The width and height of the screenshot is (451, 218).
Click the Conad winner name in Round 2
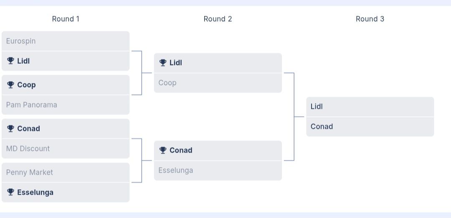click(181, 150)
